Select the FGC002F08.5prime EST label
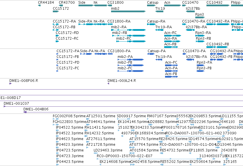This screenshot has height=166, width=243. click(69, 116)
